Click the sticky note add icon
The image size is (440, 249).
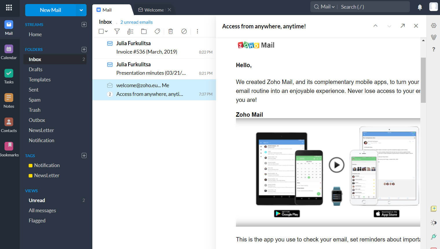click(434, 208)
